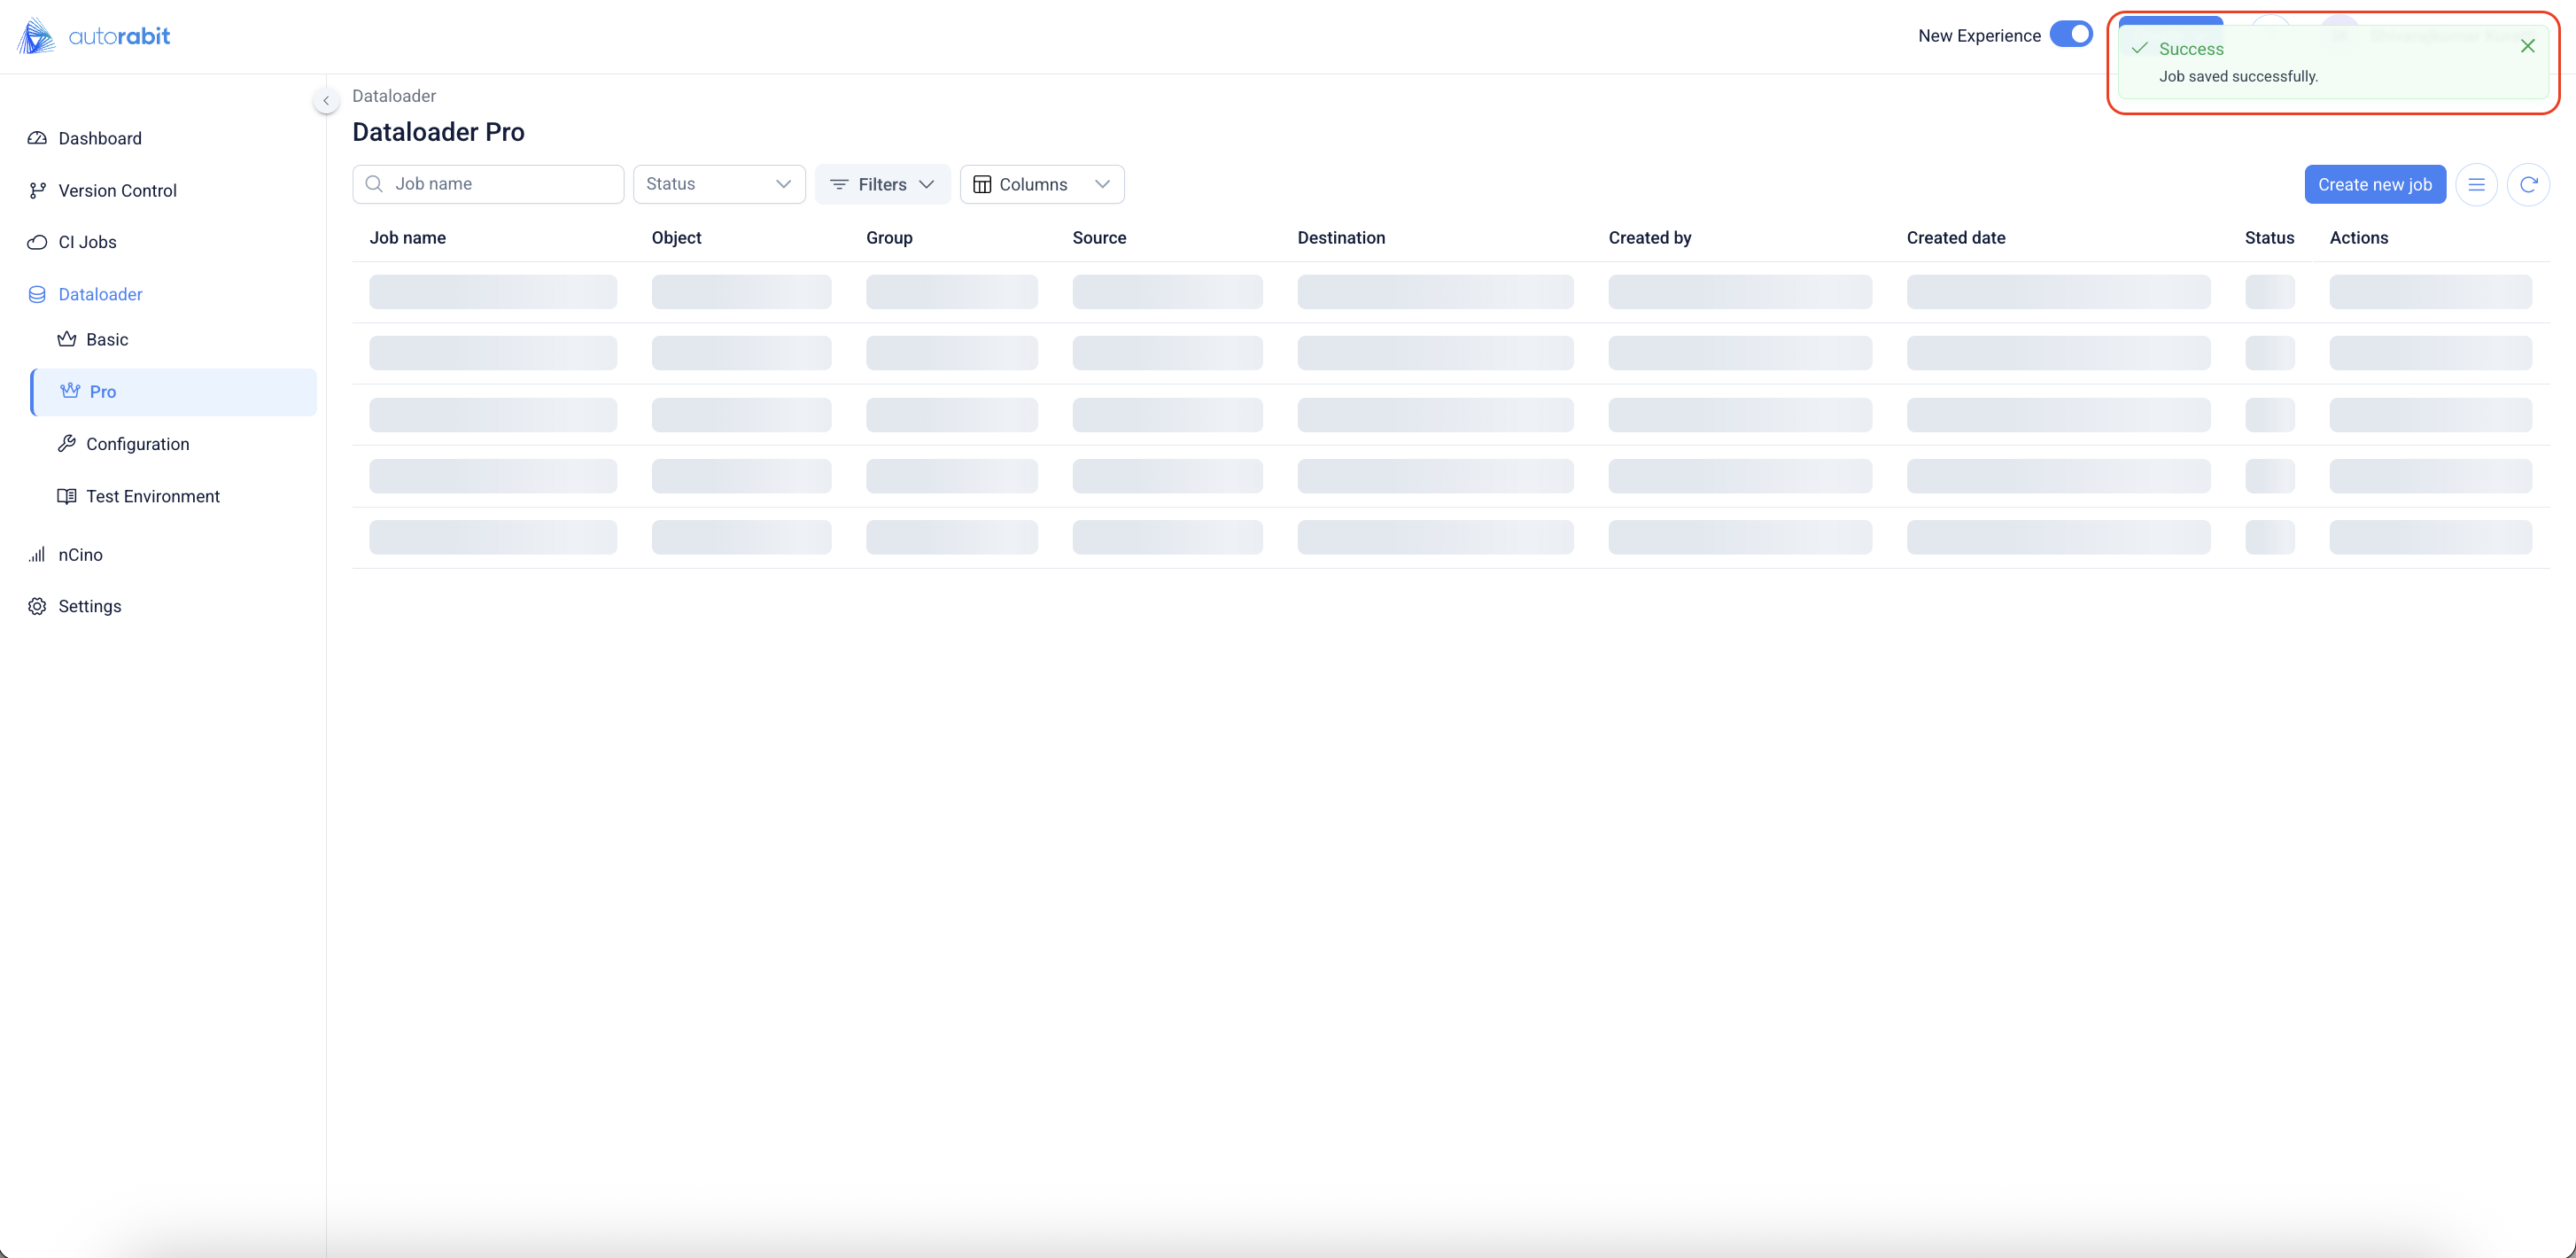Collapse the sidebar with chevron
2576x1258 pixels.
click(326, 100)
